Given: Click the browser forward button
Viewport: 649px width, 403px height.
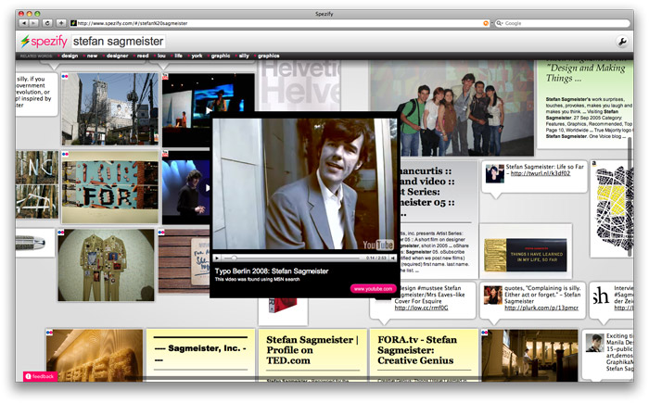Looking at the screenshot, I should [34, 23].
